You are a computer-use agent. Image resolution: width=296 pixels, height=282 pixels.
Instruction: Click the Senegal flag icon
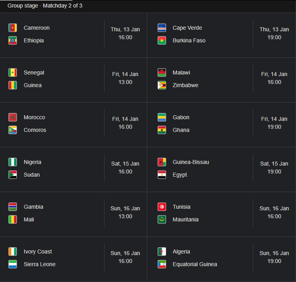click(x=13, y=72)
